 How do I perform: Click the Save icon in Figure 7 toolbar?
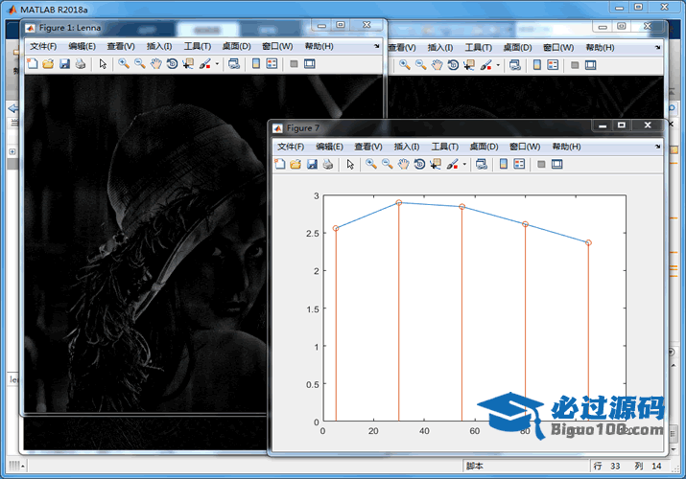click(x=312, y=165)
